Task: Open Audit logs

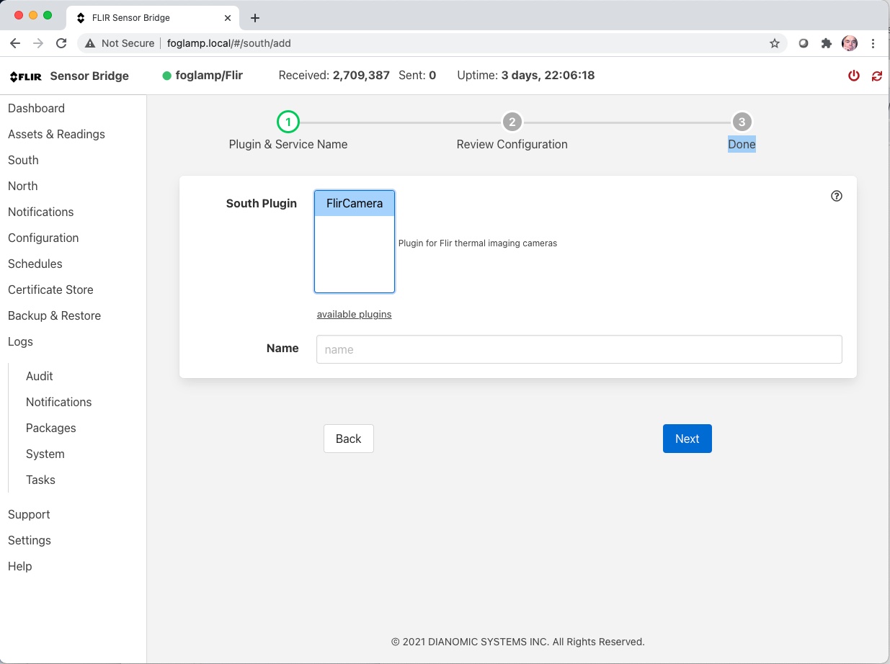Action: tap(40, 376)
